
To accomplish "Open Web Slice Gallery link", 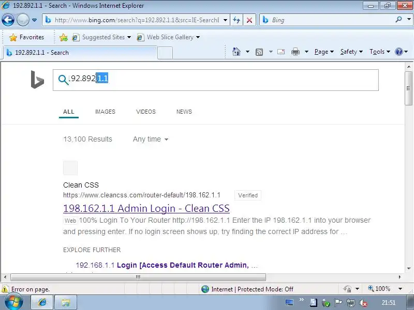I will (x=168, y=37).
